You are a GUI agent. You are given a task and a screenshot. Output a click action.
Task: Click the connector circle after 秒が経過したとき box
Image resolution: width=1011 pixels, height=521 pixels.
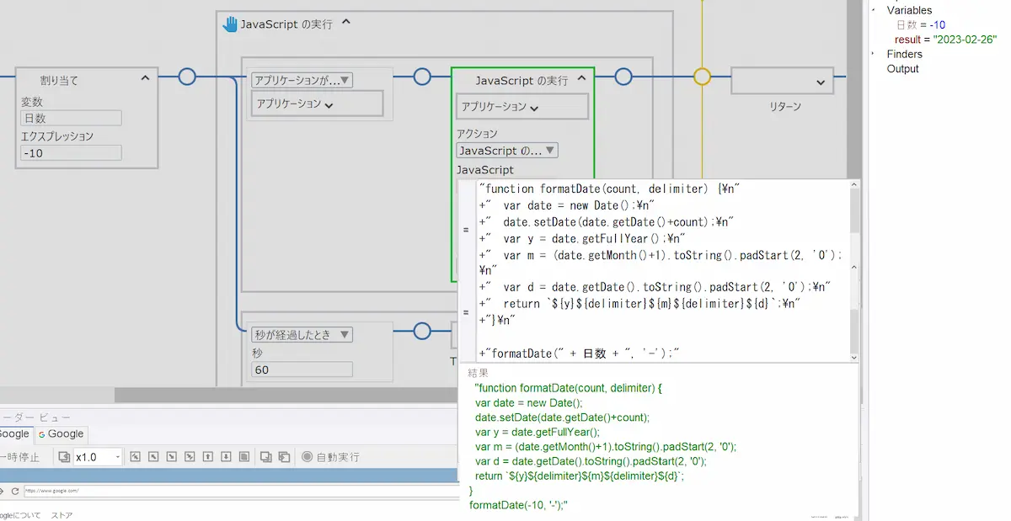422,331
